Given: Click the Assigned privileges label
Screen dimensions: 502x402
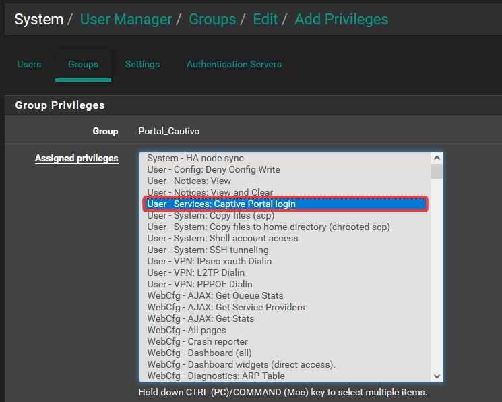Looking at the screenshot, I should [76, 159].
